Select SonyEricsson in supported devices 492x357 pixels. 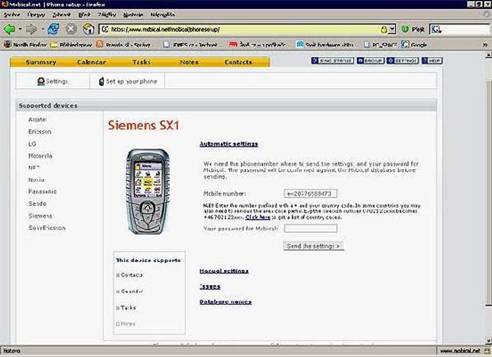[x=47, y=228]
